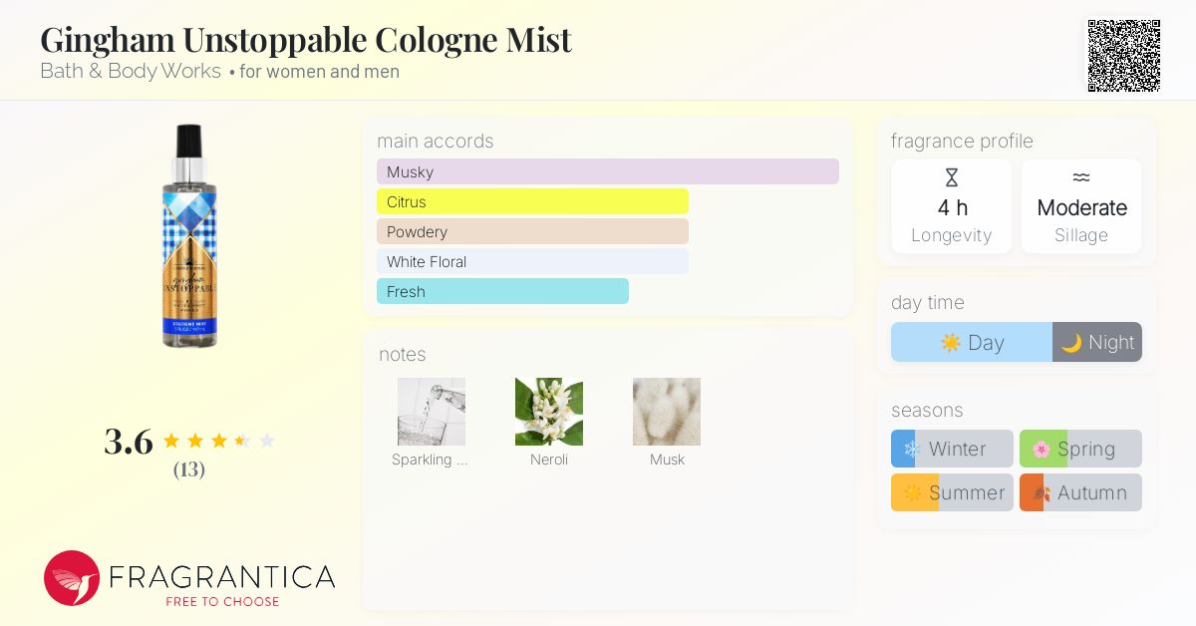Click the Musky accord bar
Screen dimensions: 1196x626
607,171
